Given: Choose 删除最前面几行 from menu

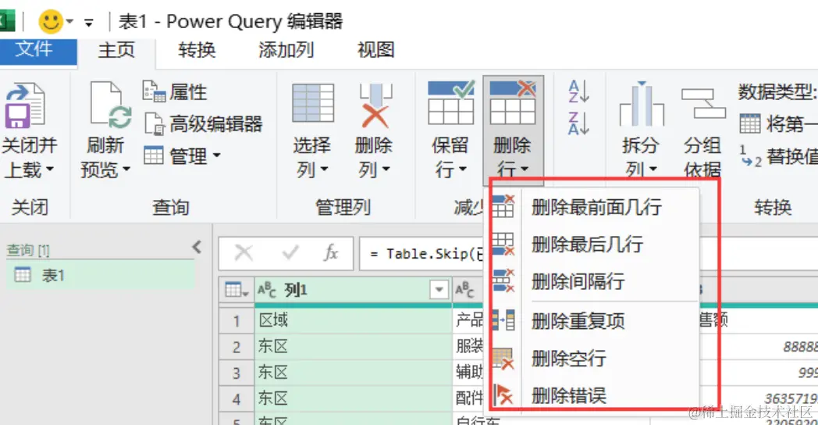Looking at the screenshot, I should tap(594, 207).
